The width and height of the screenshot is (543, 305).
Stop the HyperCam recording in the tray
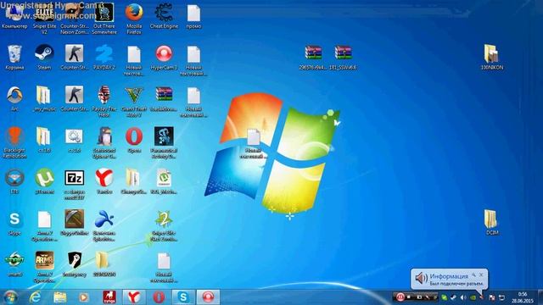[x=409, y=297]
